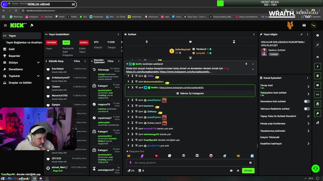The image size is (323, 181).
Task: Open Sohbet panel three-dot menu
Action: click(x=254, y=34)
